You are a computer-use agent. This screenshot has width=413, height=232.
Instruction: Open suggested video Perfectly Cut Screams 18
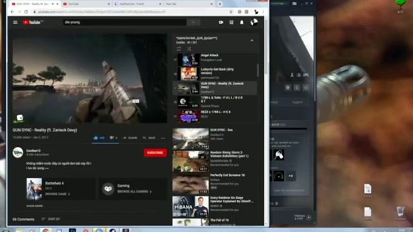pyautogui.click(x=215, y=184)
